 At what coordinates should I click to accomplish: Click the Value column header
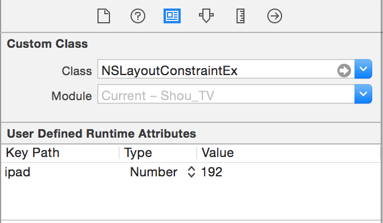(217, 153)
